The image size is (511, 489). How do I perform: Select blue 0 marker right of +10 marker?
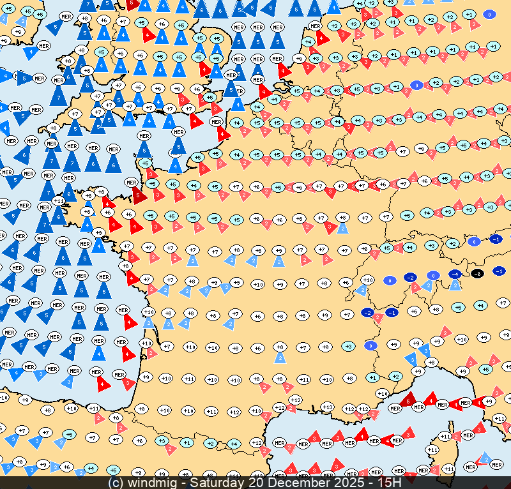388,280
